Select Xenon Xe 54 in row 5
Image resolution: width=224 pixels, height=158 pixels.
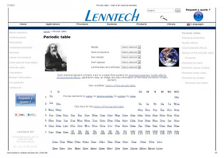coord(177,121)
